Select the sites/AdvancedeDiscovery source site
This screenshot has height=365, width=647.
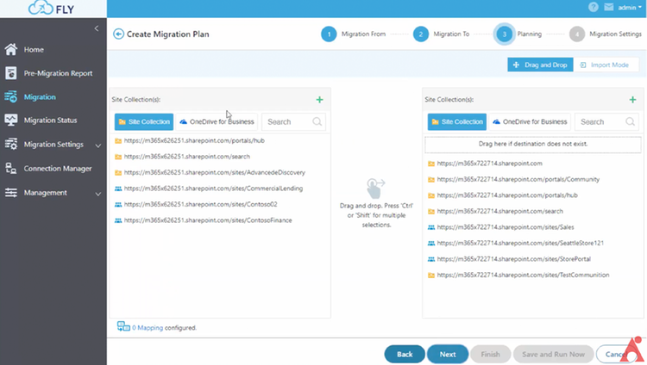coord(214,173)
